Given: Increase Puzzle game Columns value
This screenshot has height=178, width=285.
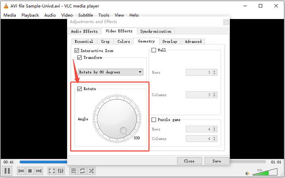Looking at the screenshot, I should tap(214, 137).
